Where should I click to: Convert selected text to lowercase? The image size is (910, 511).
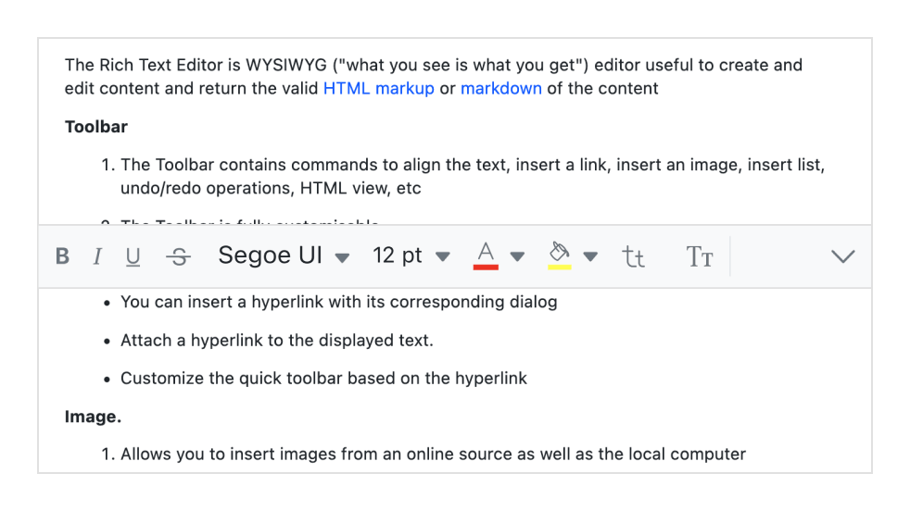[634, 256]
